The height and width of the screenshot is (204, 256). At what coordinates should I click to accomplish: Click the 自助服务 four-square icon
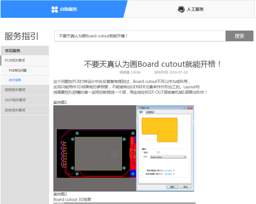(x=54, y=9)
